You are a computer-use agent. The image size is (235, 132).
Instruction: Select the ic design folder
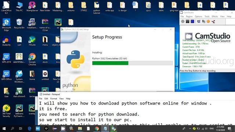(122, 7)
